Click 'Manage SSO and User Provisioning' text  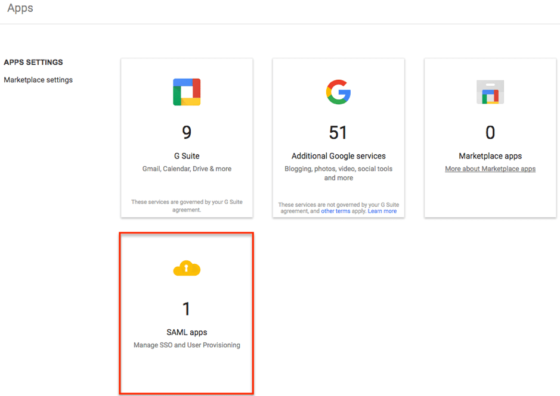pyautogui.click(x=187, y=345)
